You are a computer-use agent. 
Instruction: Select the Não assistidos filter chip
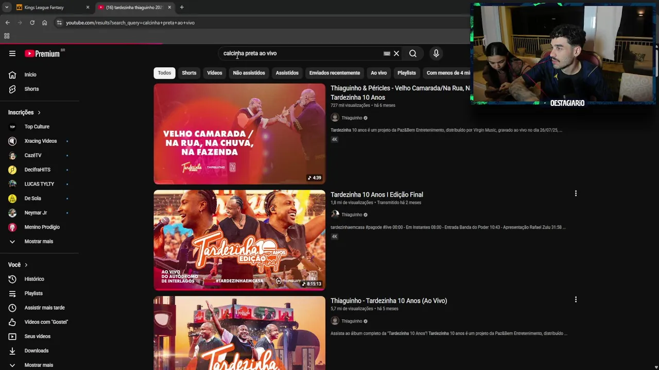(249, 73)
